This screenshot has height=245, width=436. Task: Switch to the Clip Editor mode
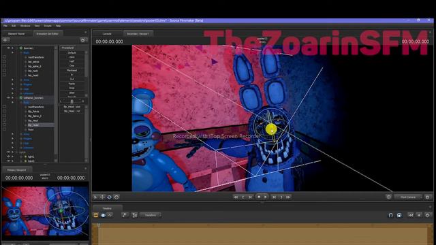pyautogui.click(x=95, y=215)
